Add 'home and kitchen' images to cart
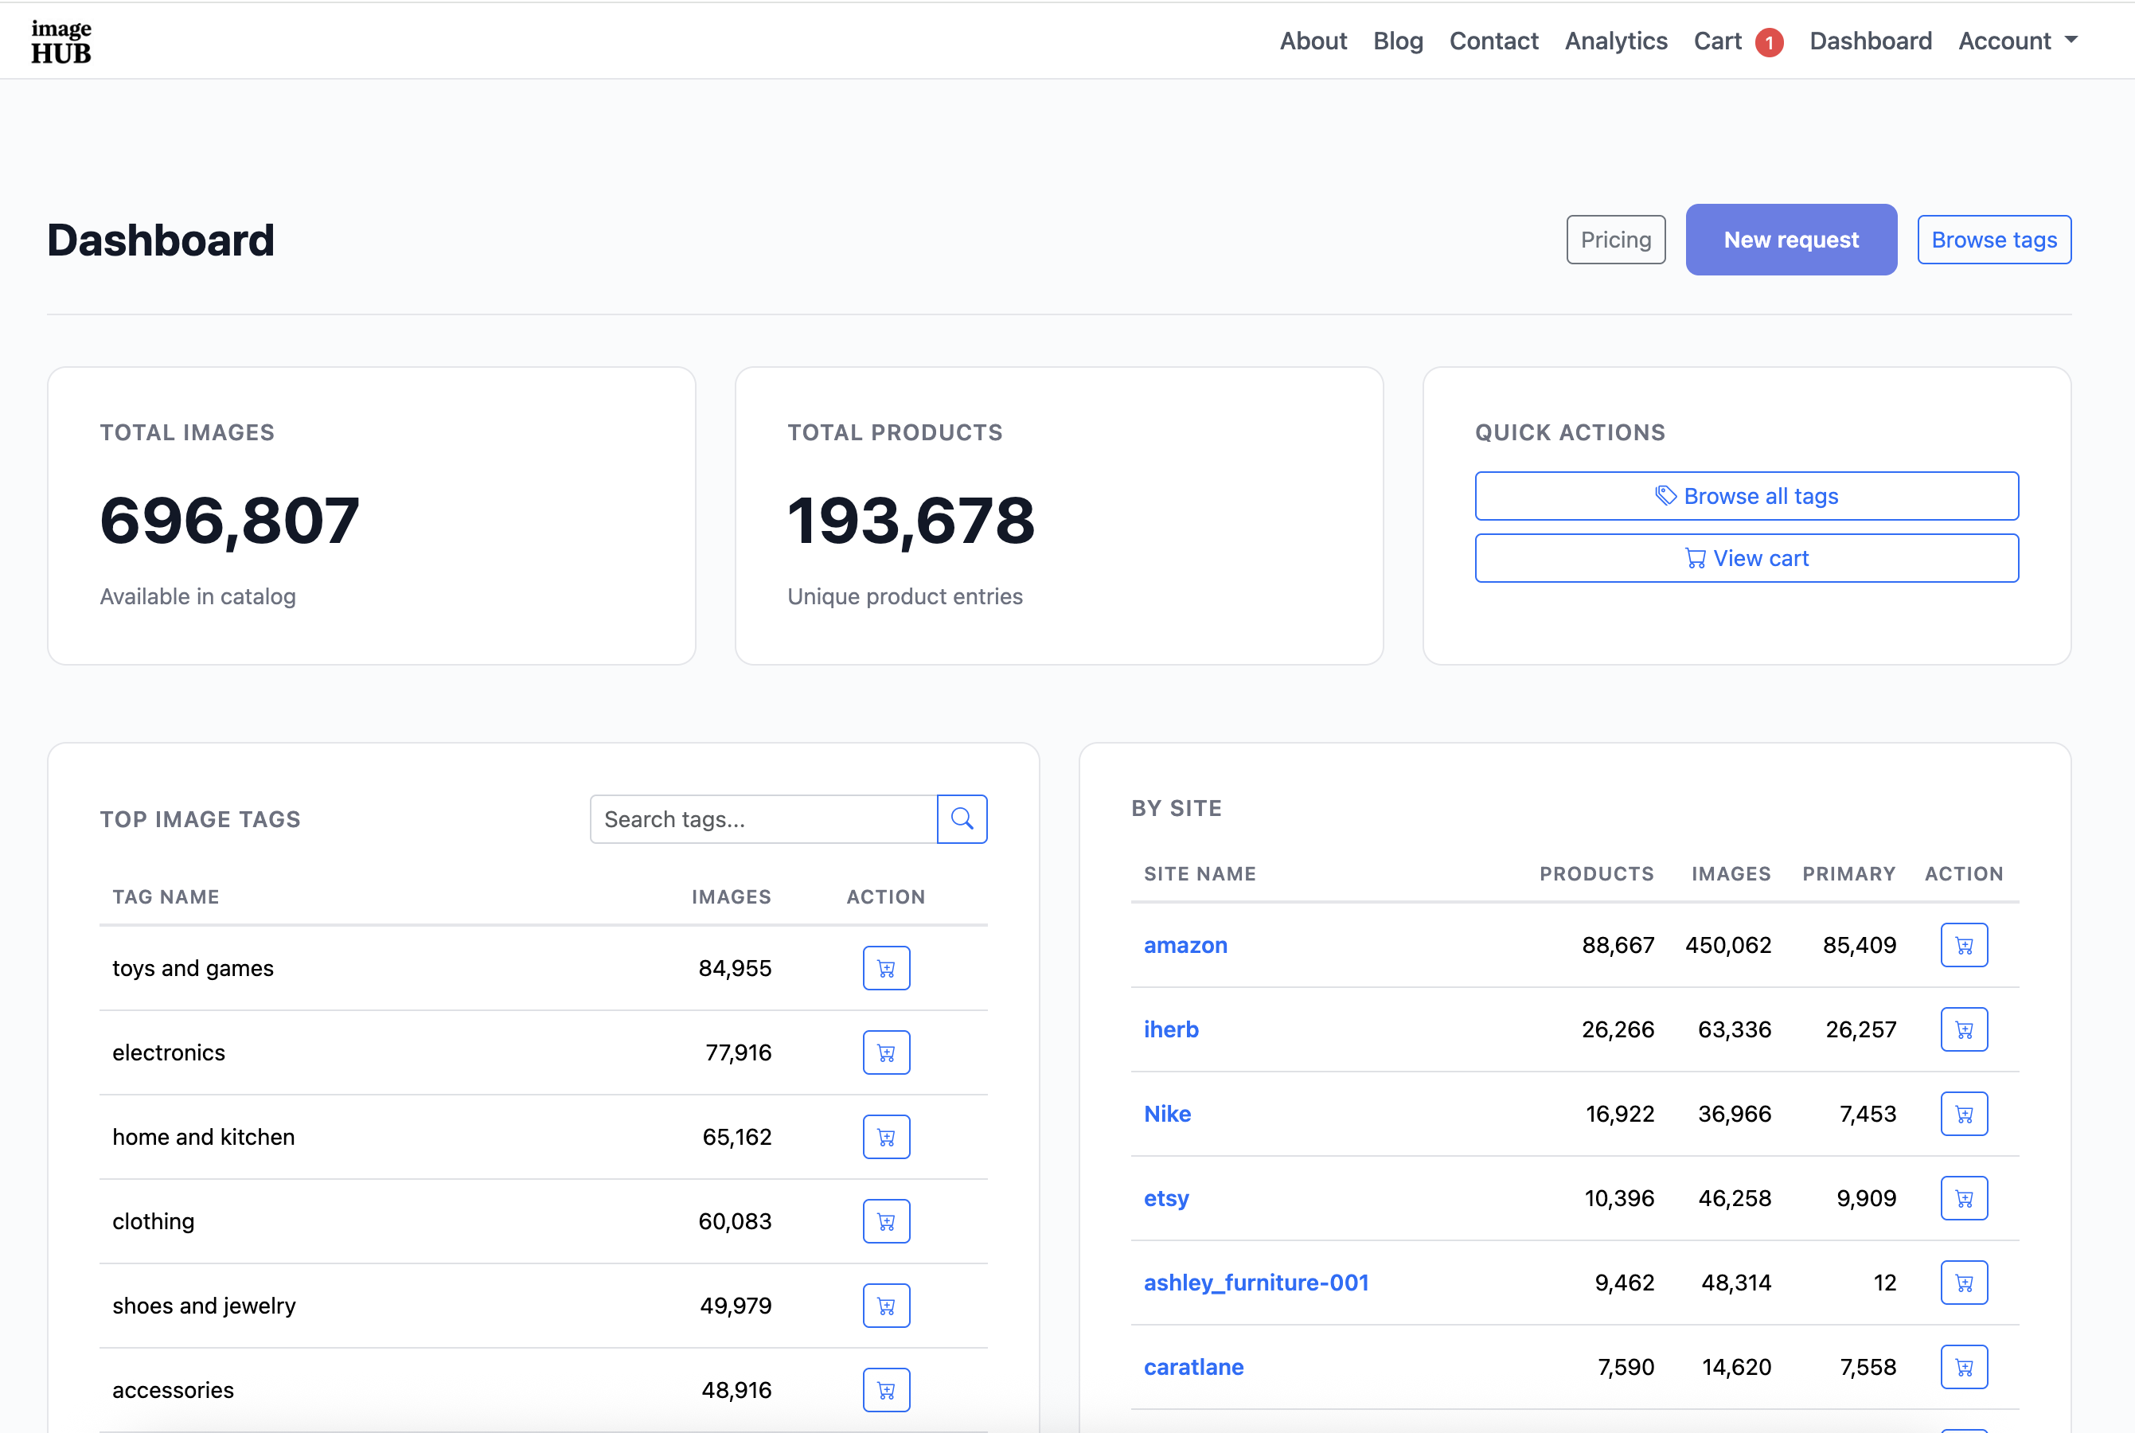The width and height of the screenshot is (2135, 1433). (885, 1136)
